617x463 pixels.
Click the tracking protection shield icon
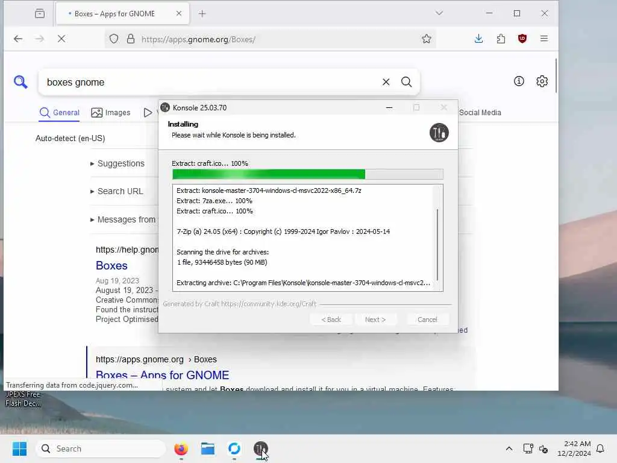[114, 39]
